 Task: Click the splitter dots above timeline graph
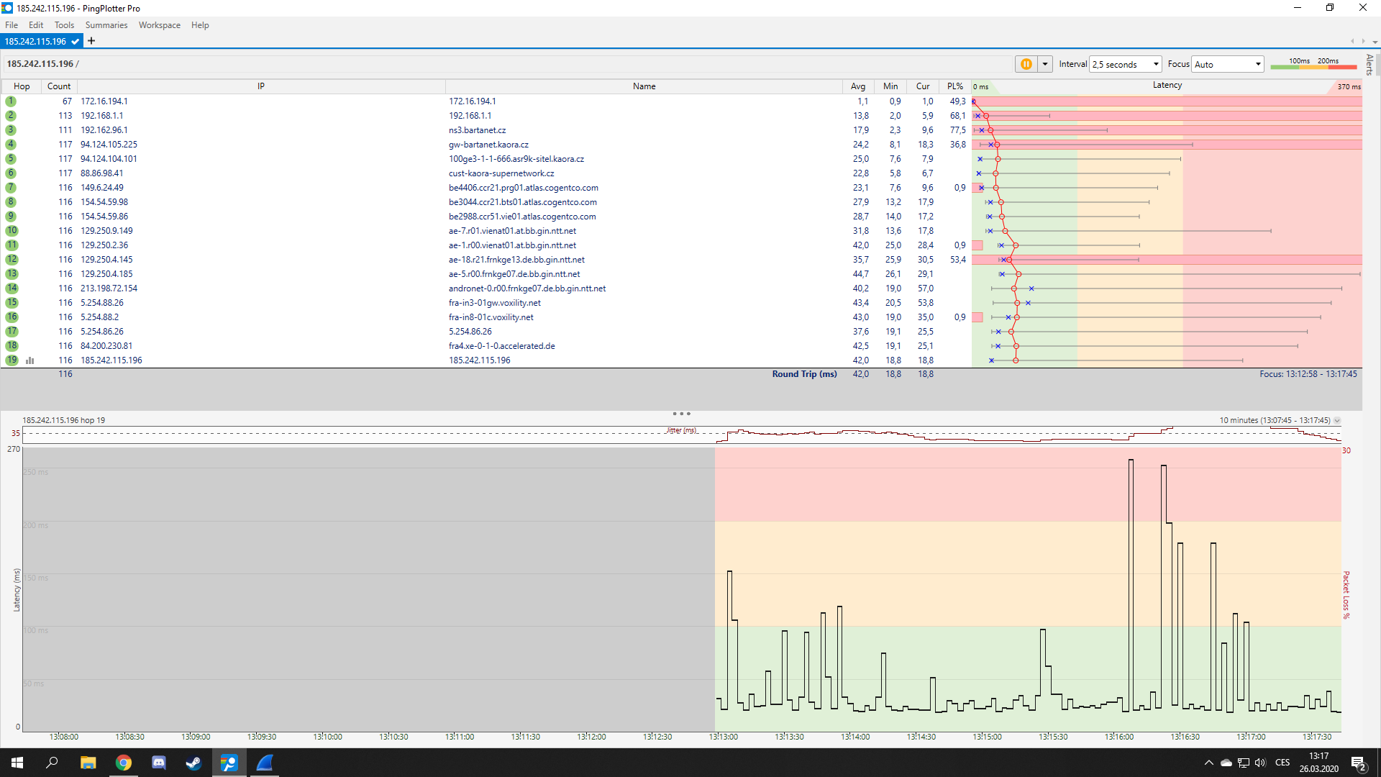click(x=681, y=414)
